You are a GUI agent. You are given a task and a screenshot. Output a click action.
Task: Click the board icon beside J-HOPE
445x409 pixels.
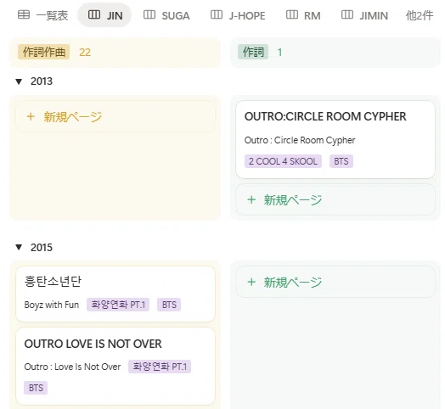217,14
